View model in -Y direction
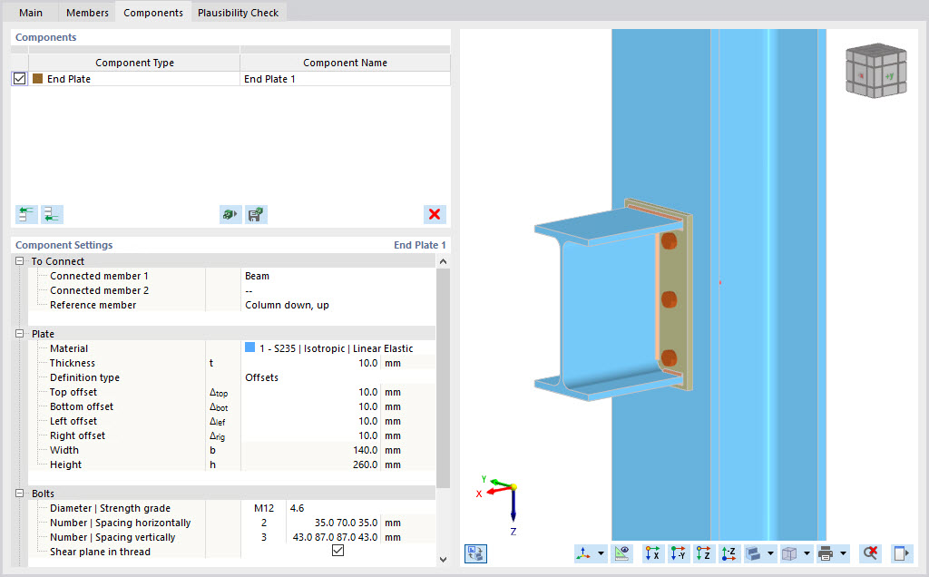This screenshot has width=929, height=577. pos(679,553)
